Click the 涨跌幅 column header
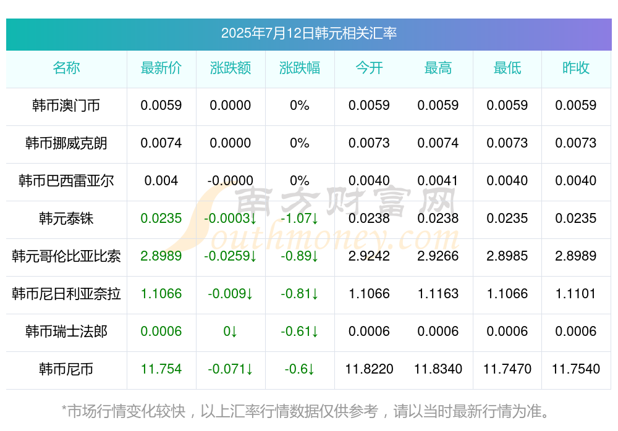The width and height of the screenshot is (618, 431). [300, 68]
